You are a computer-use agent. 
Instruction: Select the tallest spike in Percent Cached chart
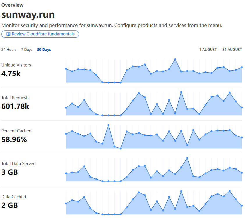109,125
